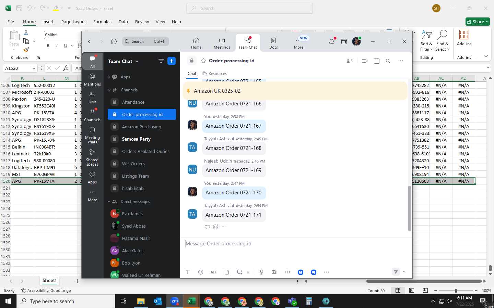Image resolution: width=494 pixels, height=308 pixels.
Task: Open Excel Insert ribbon tab
Action: click(x=48, y=22)
